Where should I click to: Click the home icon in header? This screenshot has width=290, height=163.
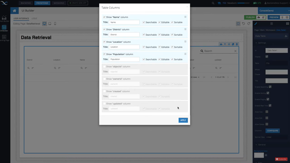[x=15, y=11]
